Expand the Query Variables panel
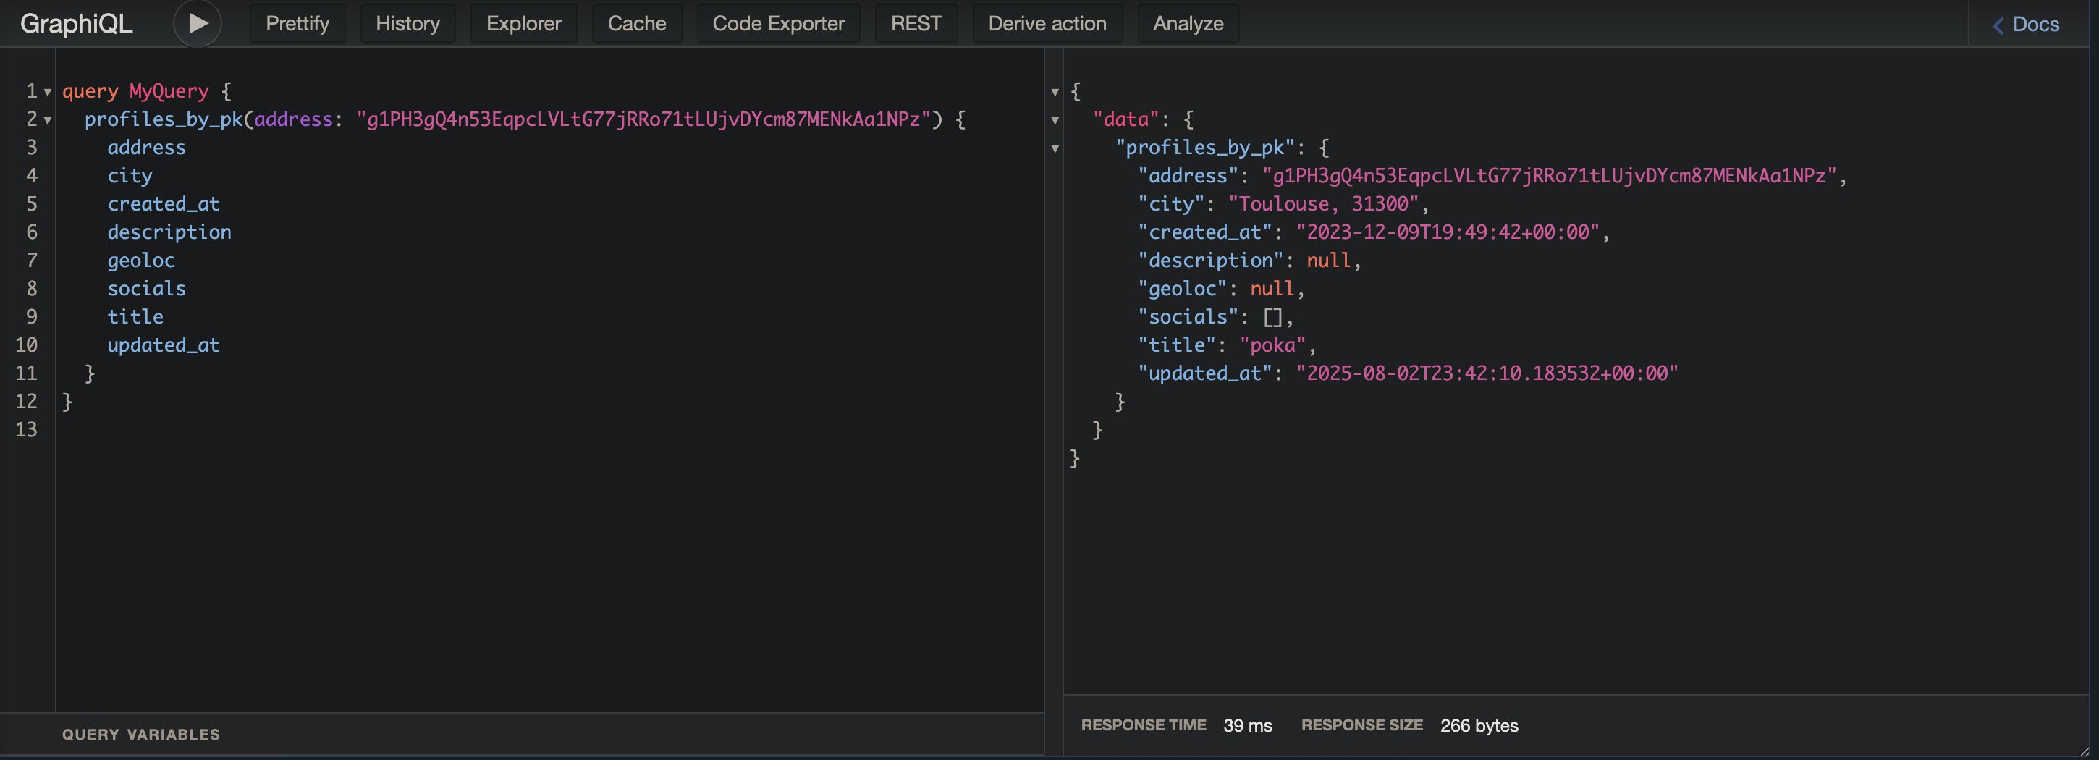This screenshot has width=2099, height=760. point(141,734)
